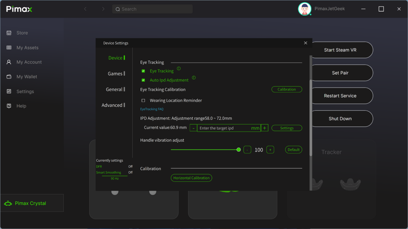Image resolution: width=408 pixels, height=229 pixels.
Task: Switch to the Device tab
Action: 117,58
